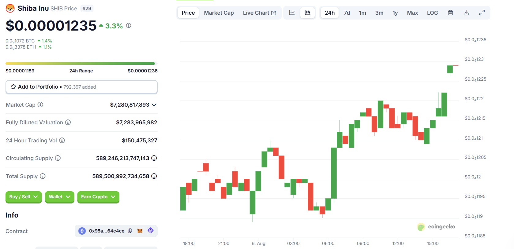Open the Buy / Sell dropdown
The width and height of the screenshot is (514, 249).
(x=24, y=197)
